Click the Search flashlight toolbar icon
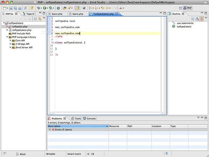 point(69,8)
